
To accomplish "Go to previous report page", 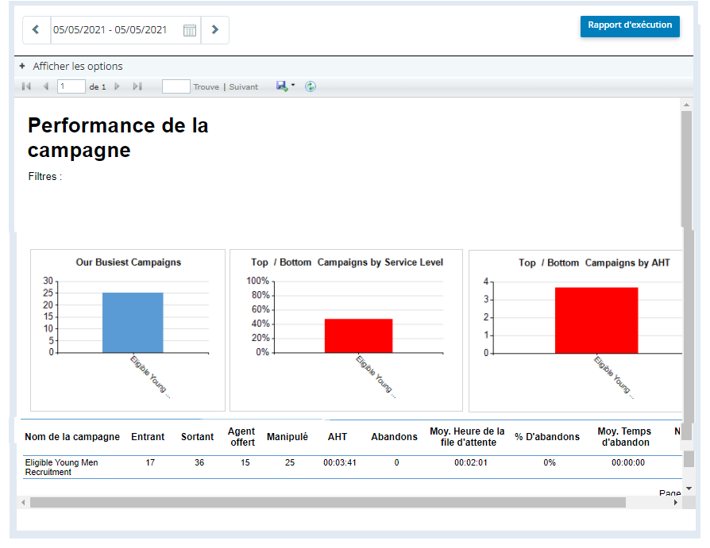I will pos(45,86).
